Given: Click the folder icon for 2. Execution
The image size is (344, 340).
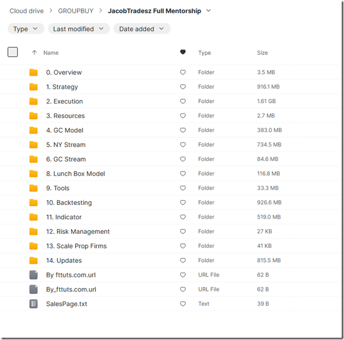Looking at the screenshot, I should click(33, 101).
